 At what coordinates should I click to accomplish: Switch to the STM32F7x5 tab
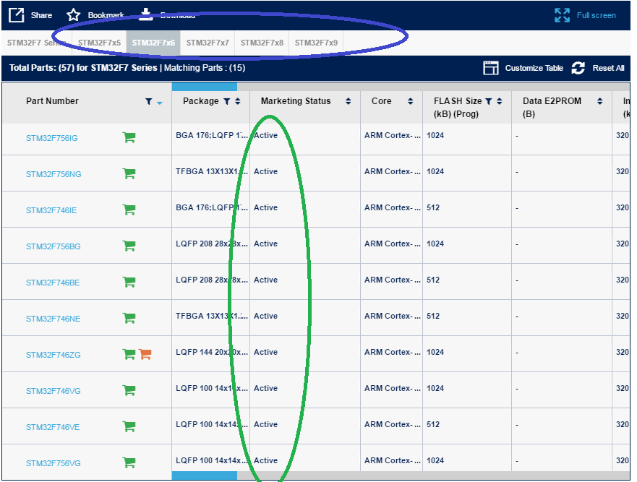(99, 43)
